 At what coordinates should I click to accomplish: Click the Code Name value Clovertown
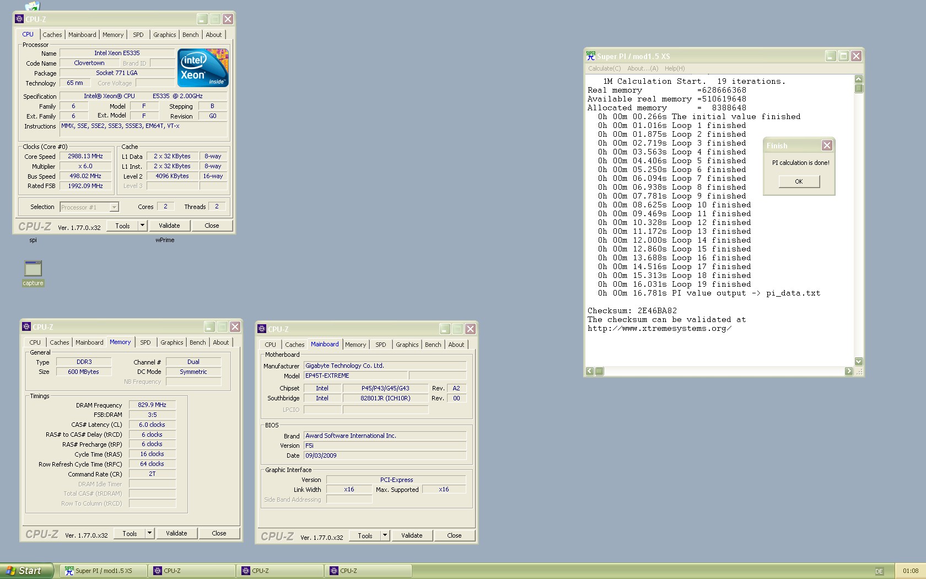(x=89, y=63)
